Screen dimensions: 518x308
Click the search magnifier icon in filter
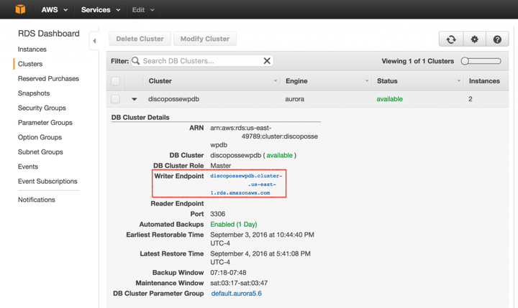tap(136, 61)
